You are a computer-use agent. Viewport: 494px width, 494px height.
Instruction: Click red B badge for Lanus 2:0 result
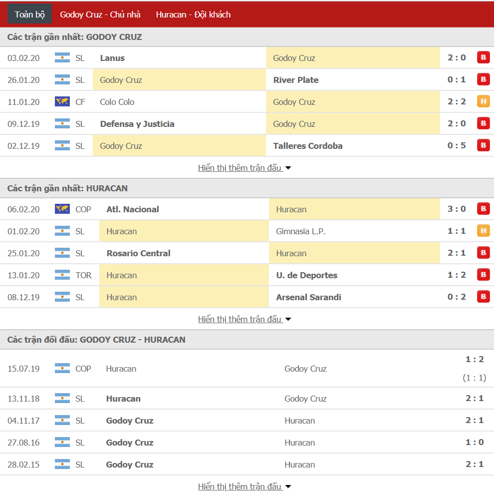484,57
